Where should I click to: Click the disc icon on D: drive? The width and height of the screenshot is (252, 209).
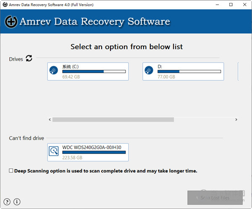(149, 70)
